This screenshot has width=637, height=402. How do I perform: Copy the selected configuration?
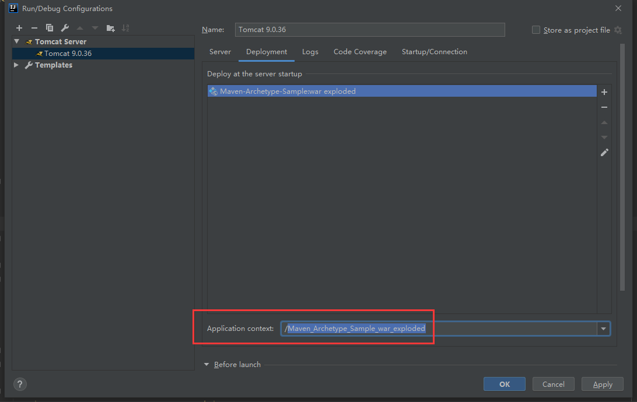50,28
